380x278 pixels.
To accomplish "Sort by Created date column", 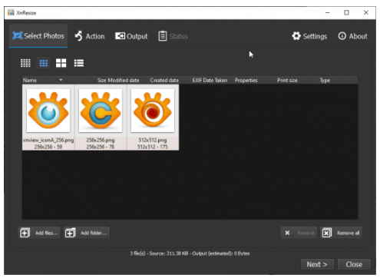I will tap(170, 80).
